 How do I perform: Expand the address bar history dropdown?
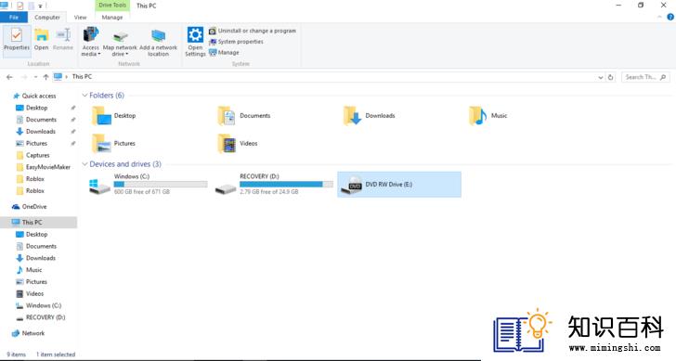[x=601, y=78]
